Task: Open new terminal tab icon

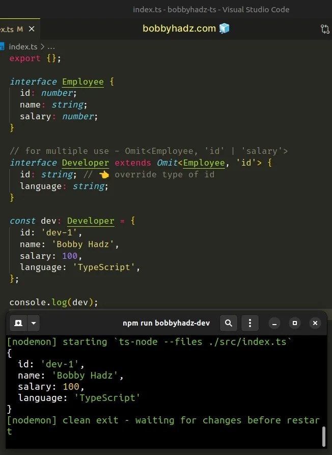Action: (18, 323)
